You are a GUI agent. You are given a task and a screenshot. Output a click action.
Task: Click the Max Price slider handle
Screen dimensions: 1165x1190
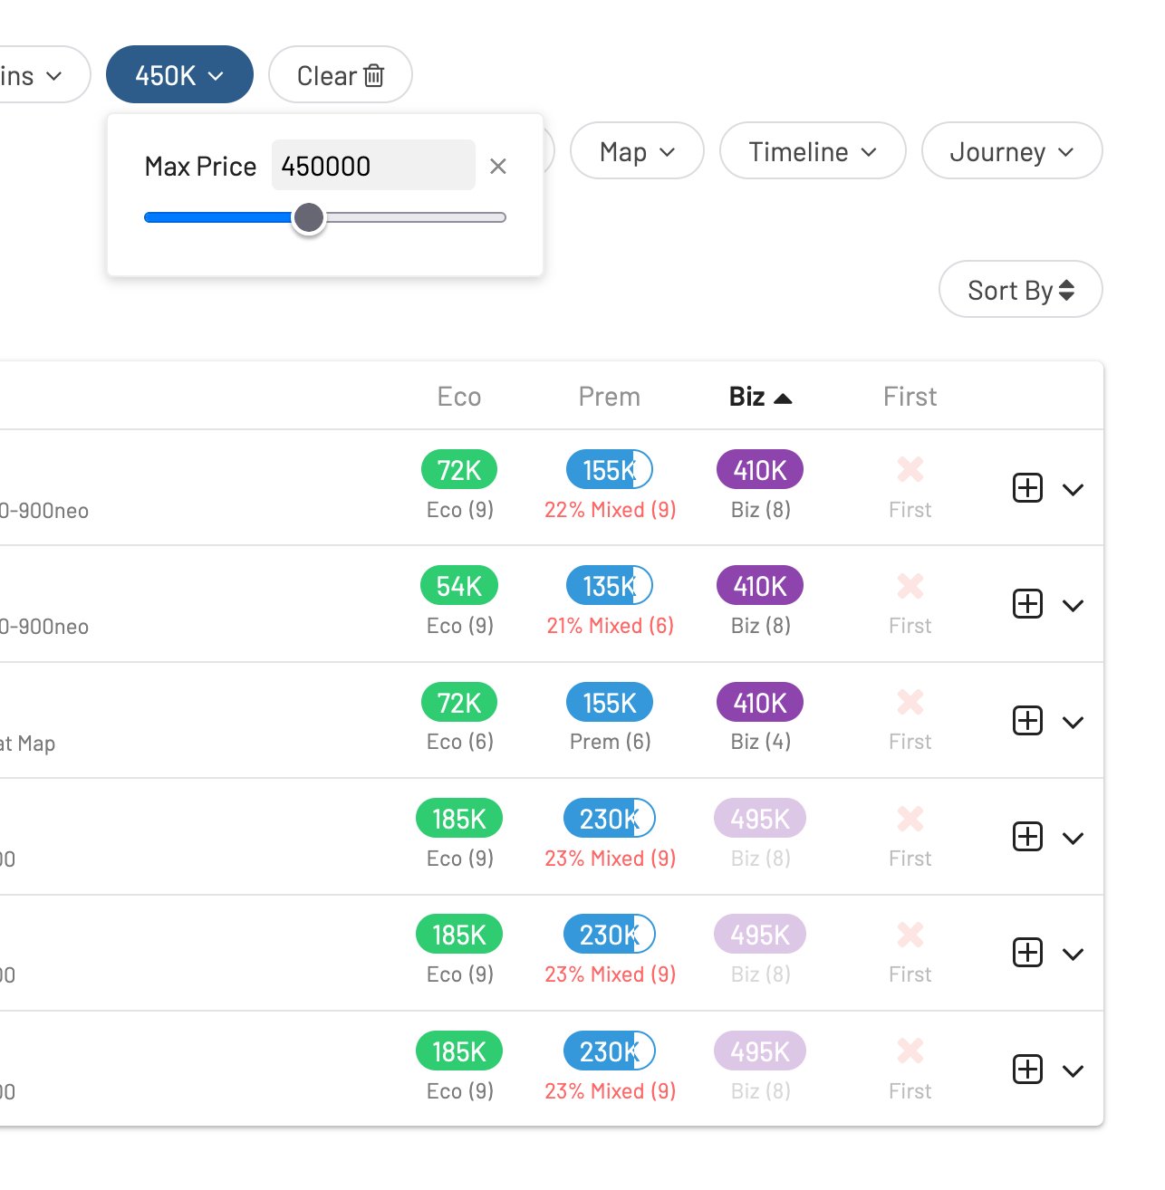pos(309,217)
